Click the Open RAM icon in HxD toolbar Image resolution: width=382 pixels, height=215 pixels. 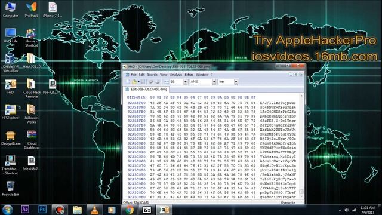[158, 82]
